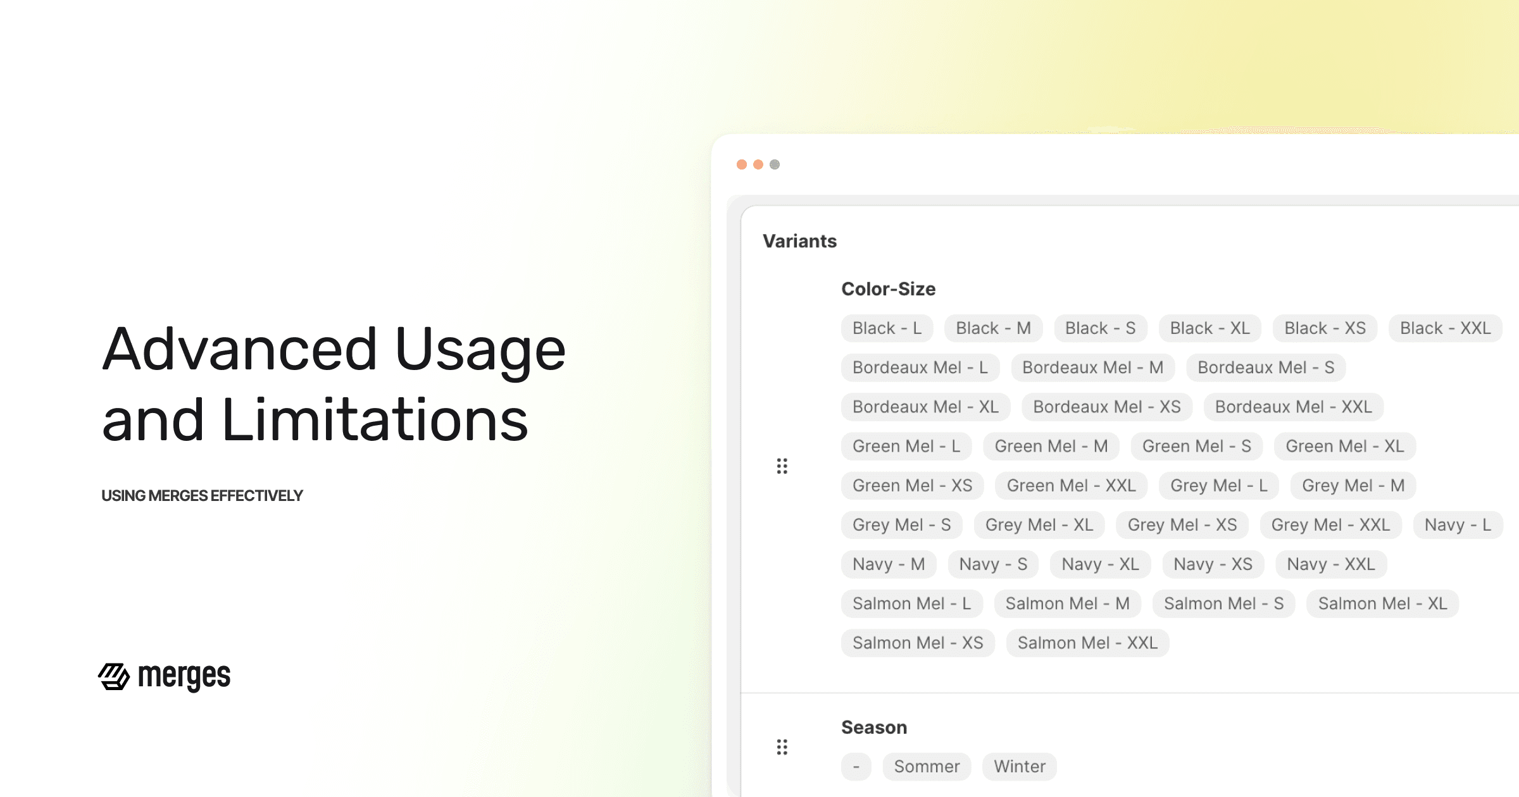1519x797 pixels.
Task: Click the Grey Mel - XS tag
Action: (x=1182, y=524)
